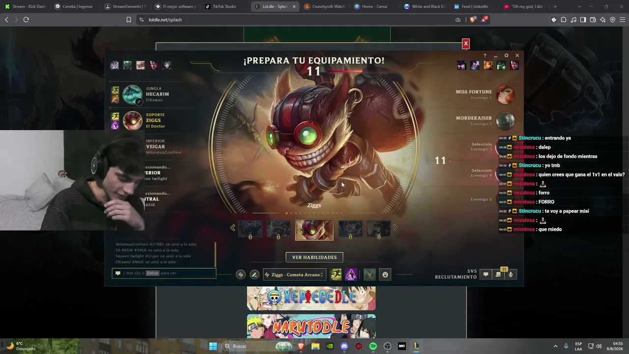Switch to the Feed | LinkedIn tab
The height and width of the screenshot is (354, 629).
(474, 6)
